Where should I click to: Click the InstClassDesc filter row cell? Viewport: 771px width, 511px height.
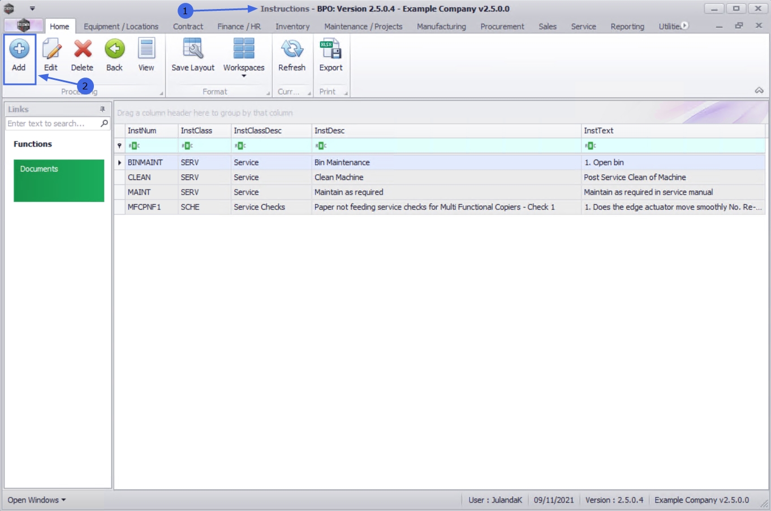point(272,145)
